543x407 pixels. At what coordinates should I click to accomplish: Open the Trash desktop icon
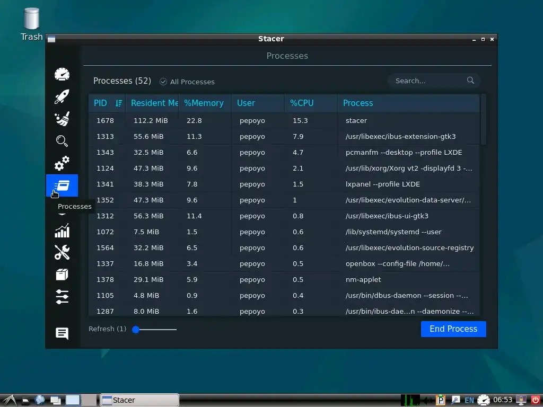[x=31, y=24]
